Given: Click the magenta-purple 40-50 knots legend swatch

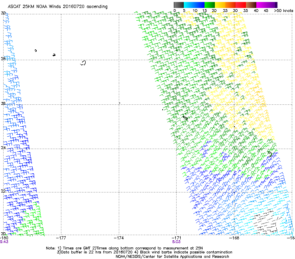Looking at the screenshot, I should click(x=267, y=5).
